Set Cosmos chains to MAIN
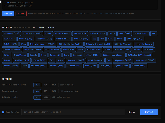Screen dimensions: 165x123 [54, 91]
